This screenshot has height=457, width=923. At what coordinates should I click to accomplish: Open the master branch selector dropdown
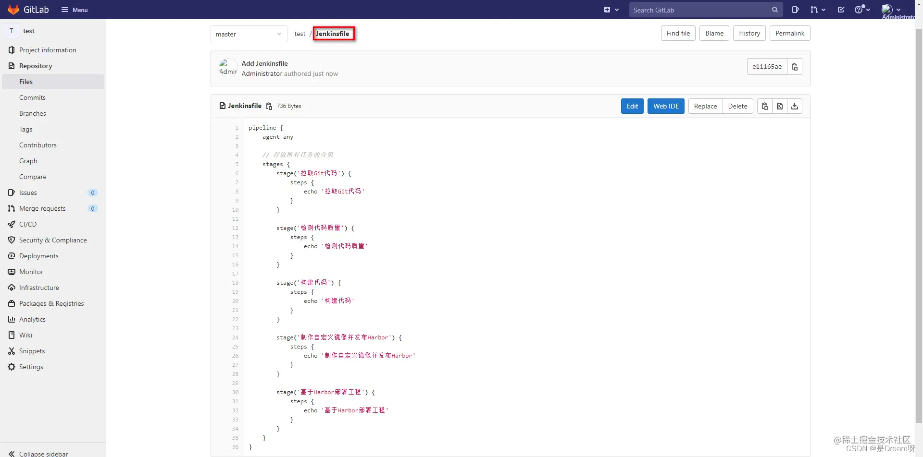(249, 34)
